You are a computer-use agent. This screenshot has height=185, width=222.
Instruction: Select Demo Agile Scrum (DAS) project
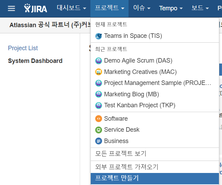155,61
